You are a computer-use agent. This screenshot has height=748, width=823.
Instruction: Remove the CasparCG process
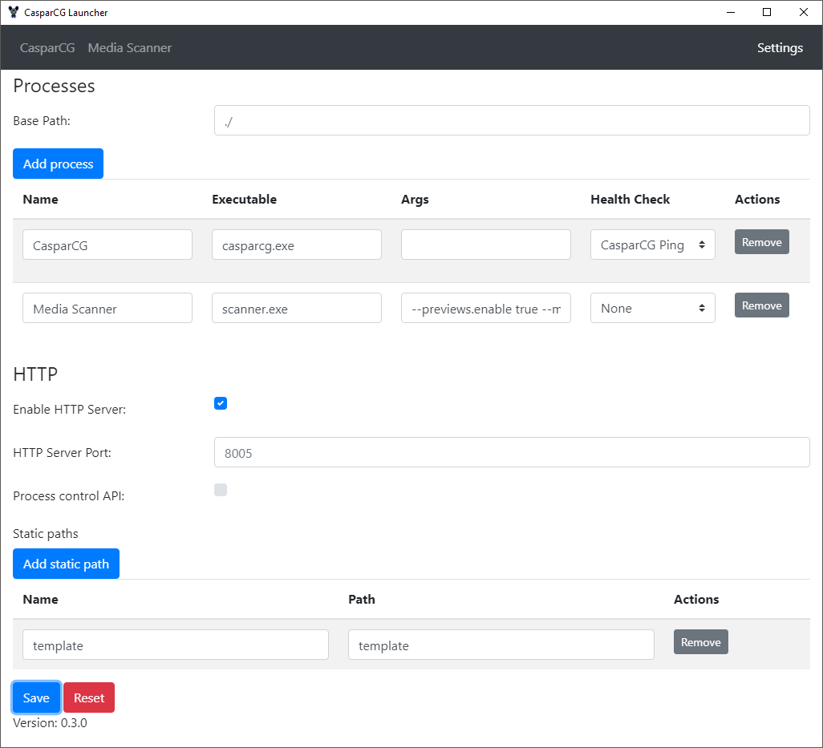(x=761, y=242)
